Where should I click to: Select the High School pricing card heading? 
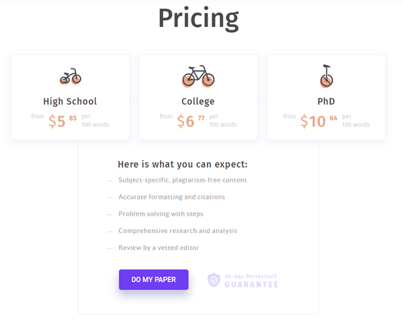click(70, 101)
